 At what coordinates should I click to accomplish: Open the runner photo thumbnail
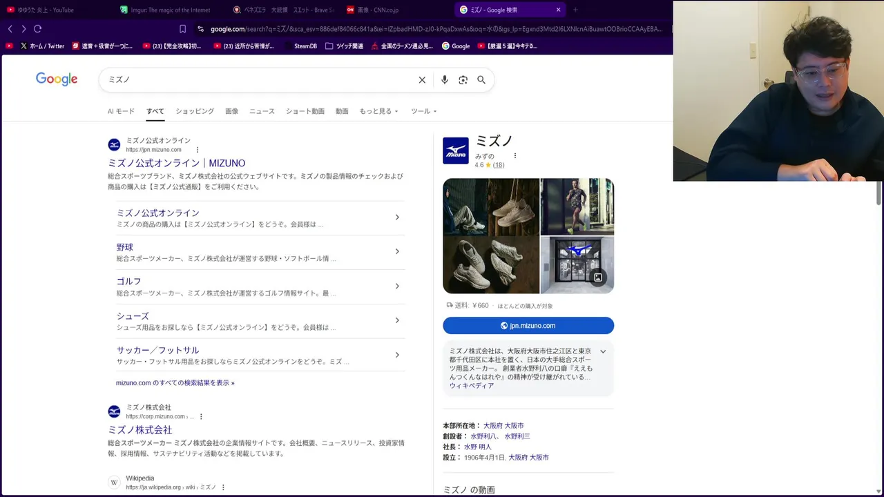(577, 206)
